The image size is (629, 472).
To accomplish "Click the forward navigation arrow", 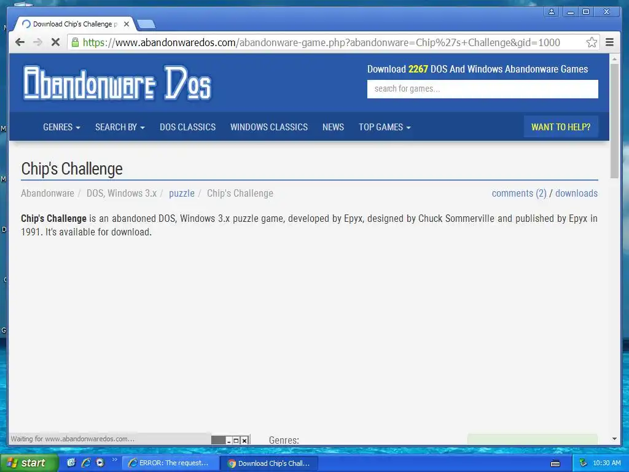I will (x=37, y=42).
